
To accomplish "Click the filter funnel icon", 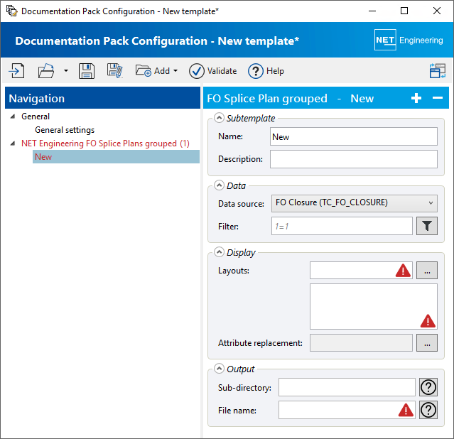I will pyautogui.click(x=427, y=227).
